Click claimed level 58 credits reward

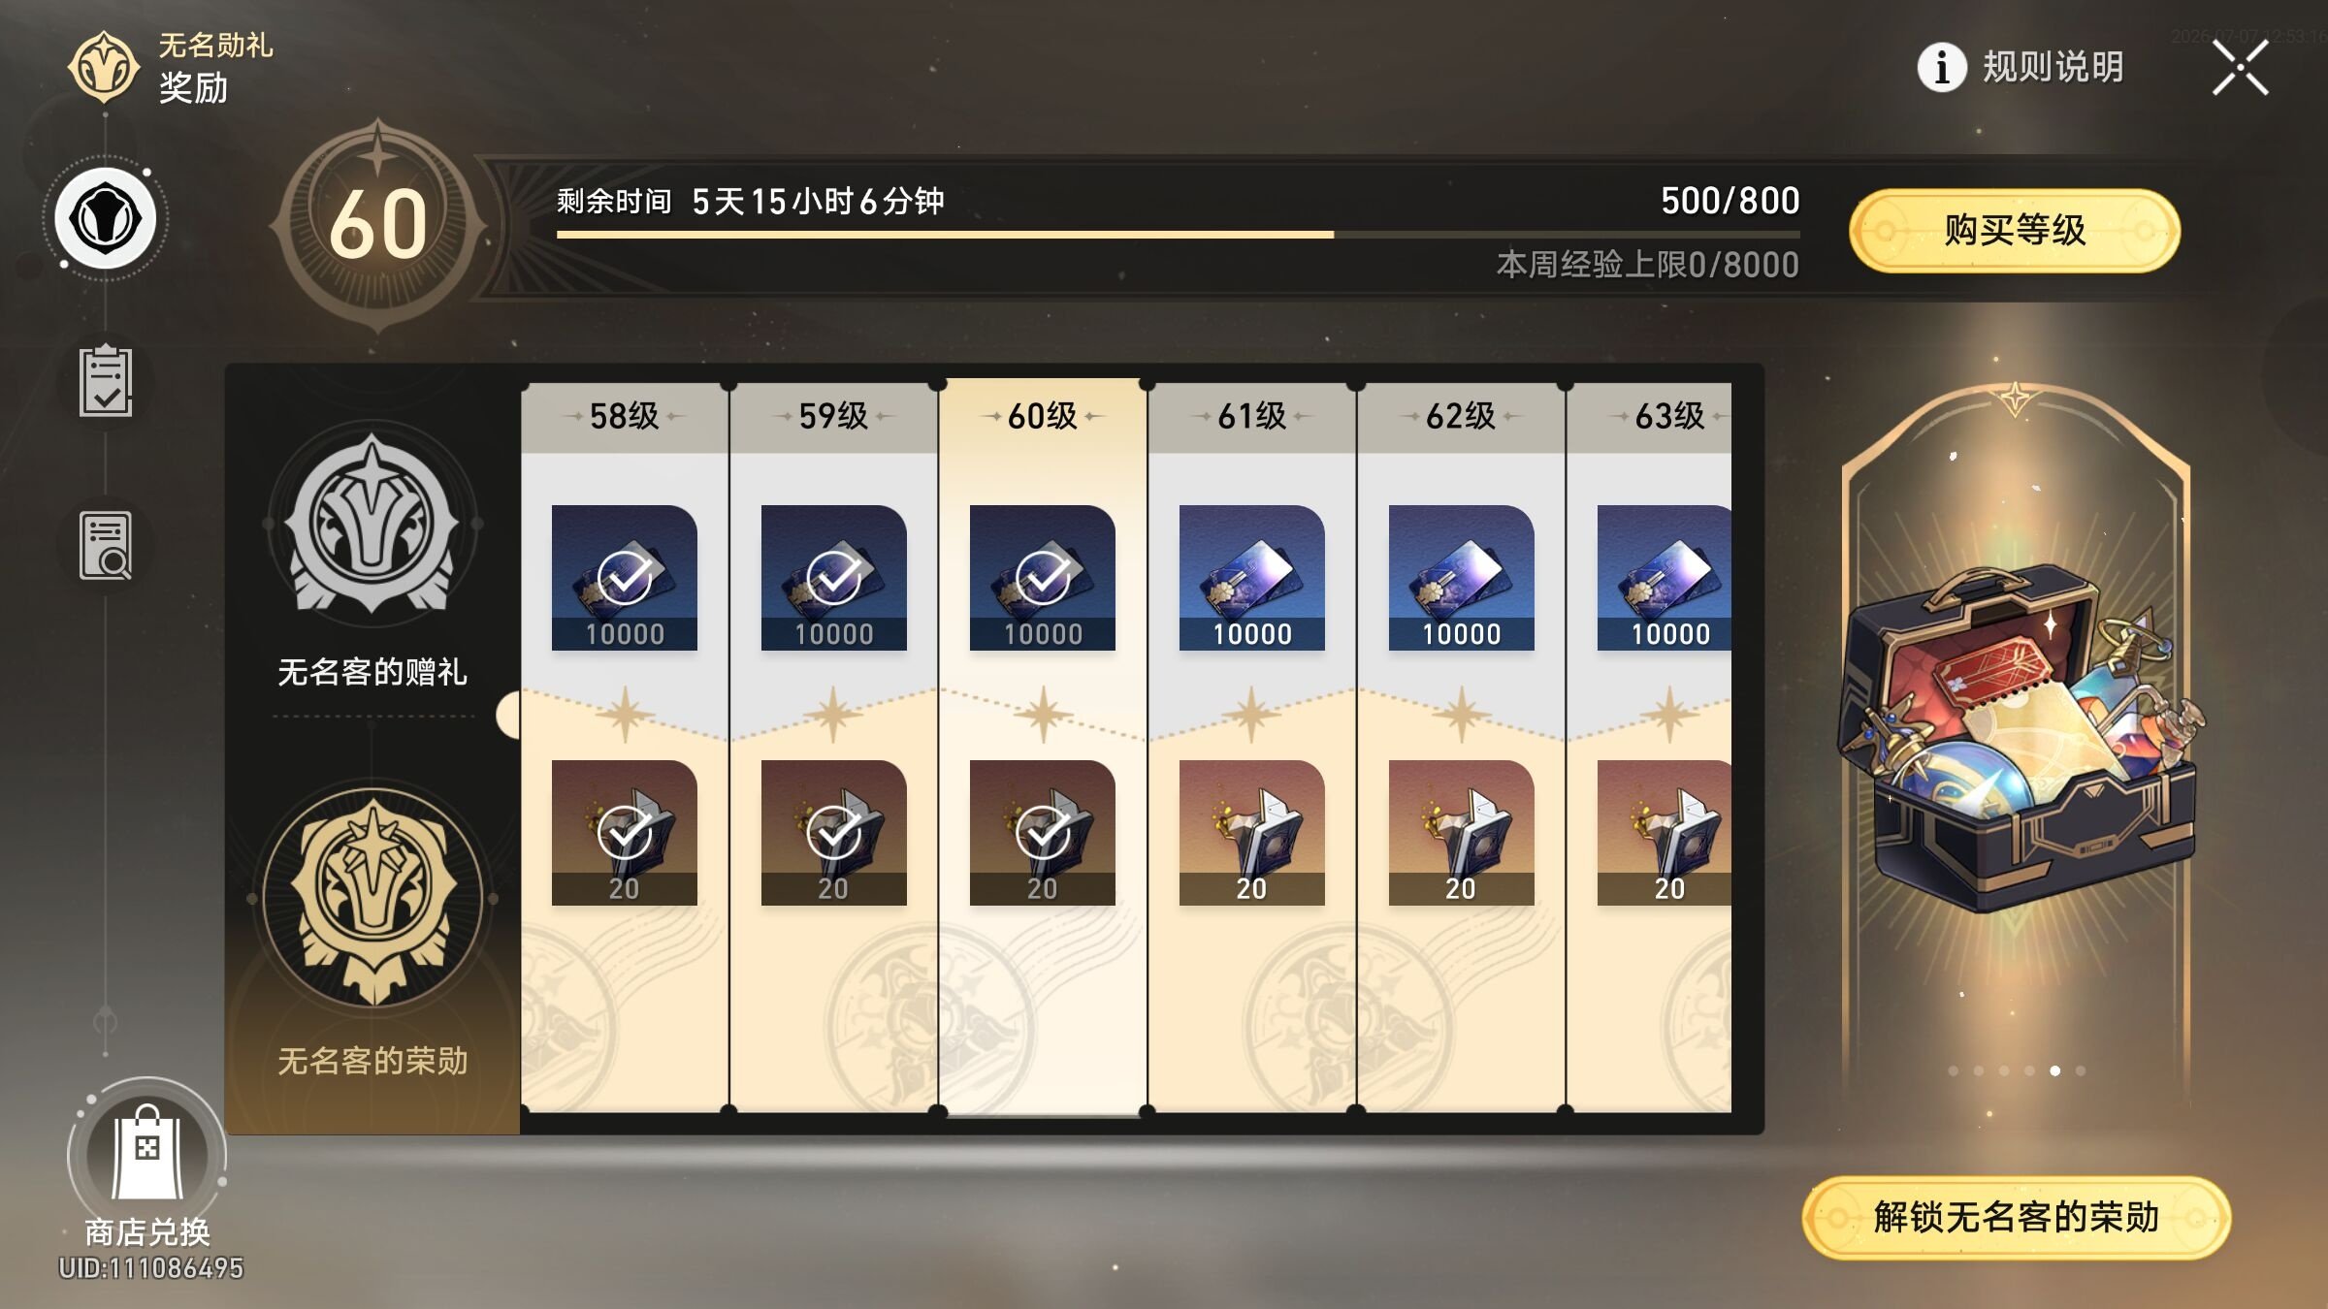point(624,578)
